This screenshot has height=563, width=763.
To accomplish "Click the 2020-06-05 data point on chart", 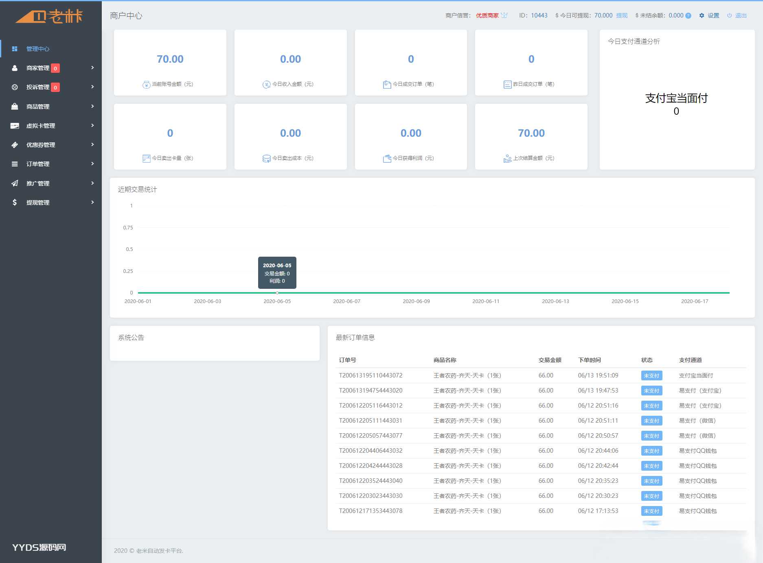I will pyautogui.click(x=277, y=292).
